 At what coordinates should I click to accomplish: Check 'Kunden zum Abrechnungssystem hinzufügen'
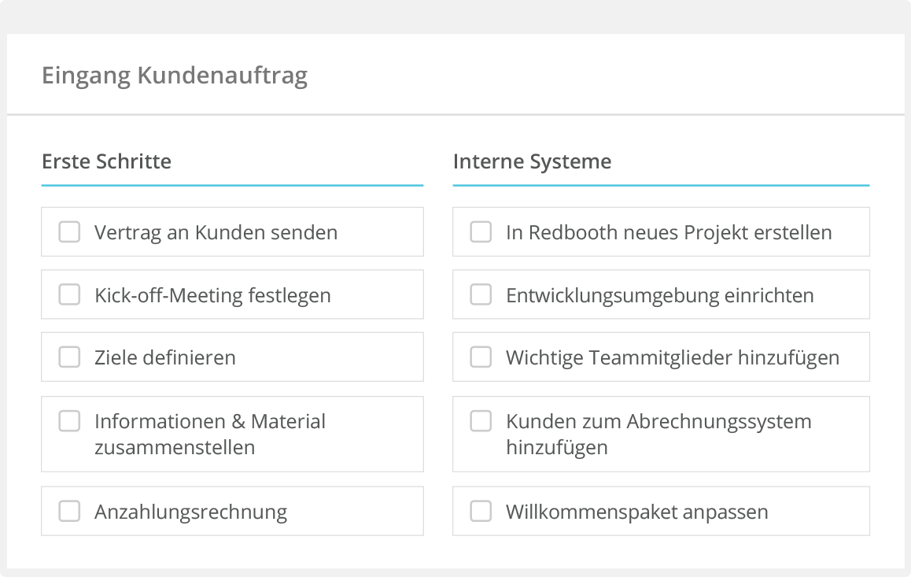tap(481, 421)
